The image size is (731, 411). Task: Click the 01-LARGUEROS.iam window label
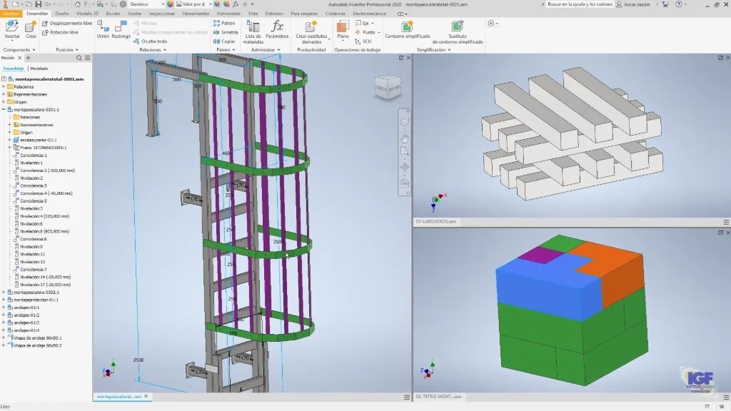[436, 222]
